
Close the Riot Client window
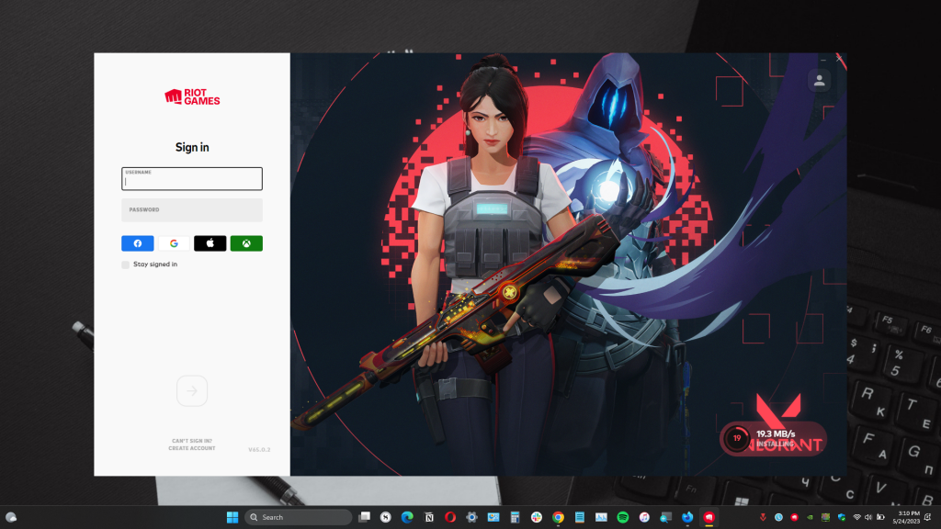(x=838, y=59)
